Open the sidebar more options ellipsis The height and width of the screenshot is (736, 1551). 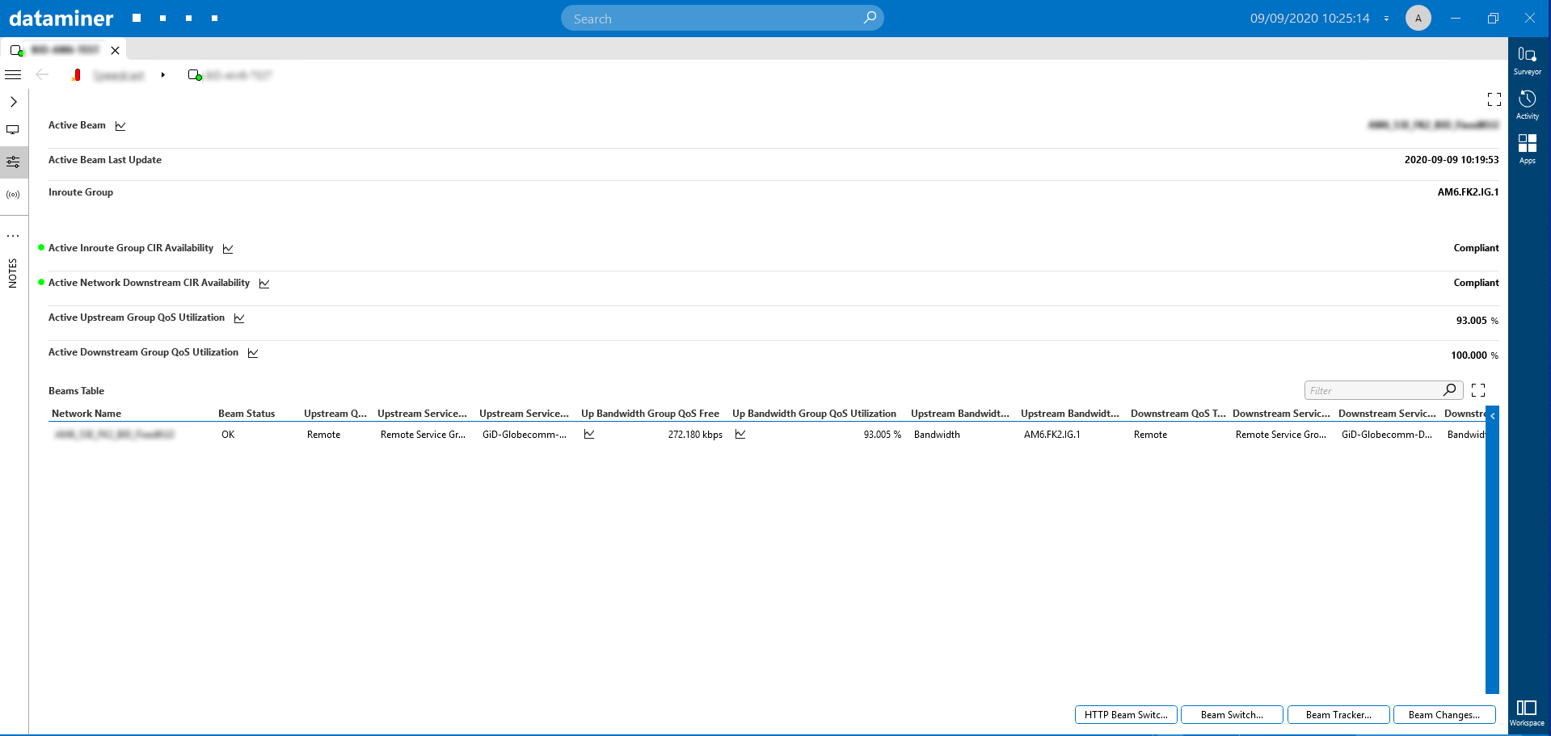(13, 236)
